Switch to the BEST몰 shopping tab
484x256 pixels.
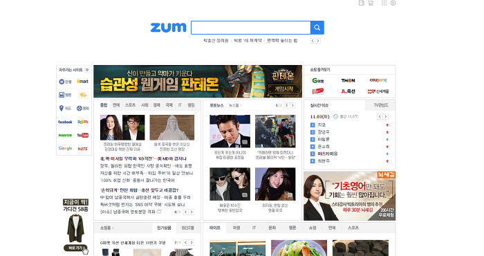[188, 228]
